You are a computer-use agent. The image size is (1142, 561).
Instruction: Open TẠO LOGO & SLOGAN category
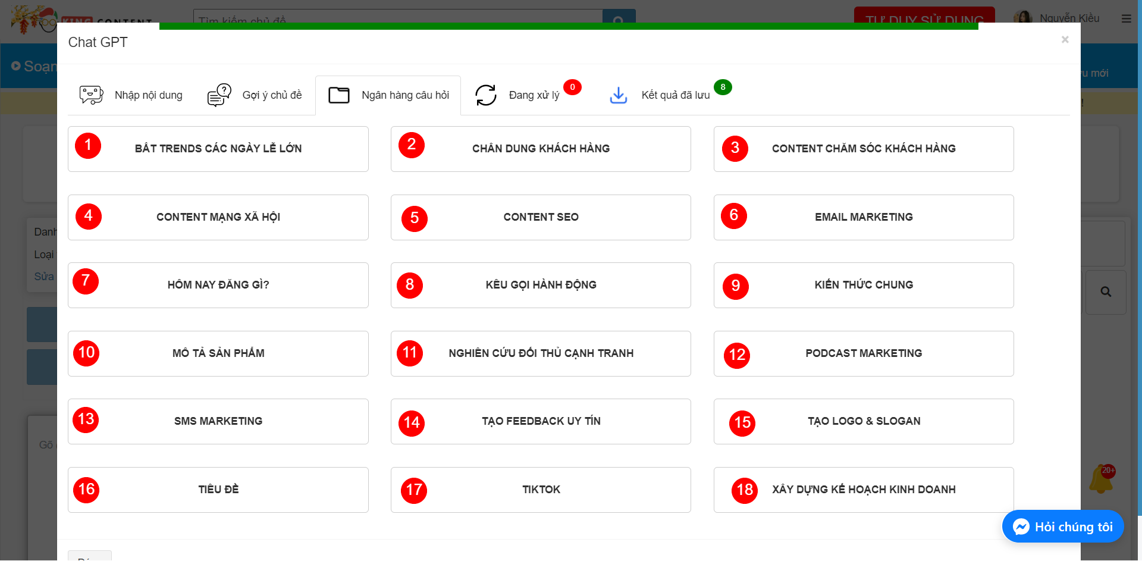point(864,421)
